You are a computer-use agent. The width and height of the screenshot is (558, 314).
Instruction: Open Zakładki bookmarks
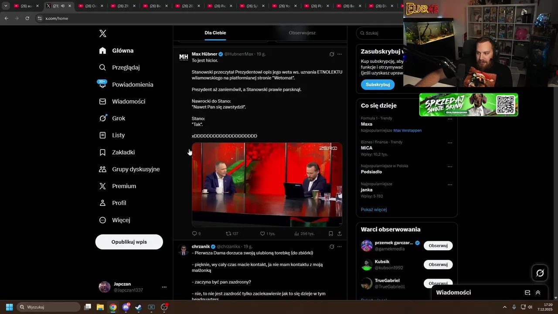click(x=117, y=152)
